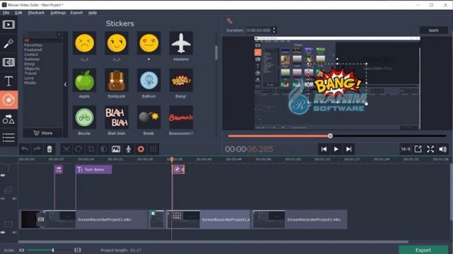Pick the Bang! sticker thumbnail

pos(181,80)
